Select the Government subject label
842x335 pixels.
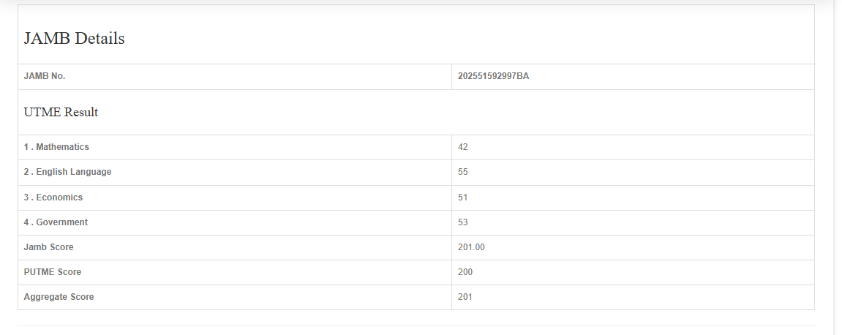[x=56, y=222]
